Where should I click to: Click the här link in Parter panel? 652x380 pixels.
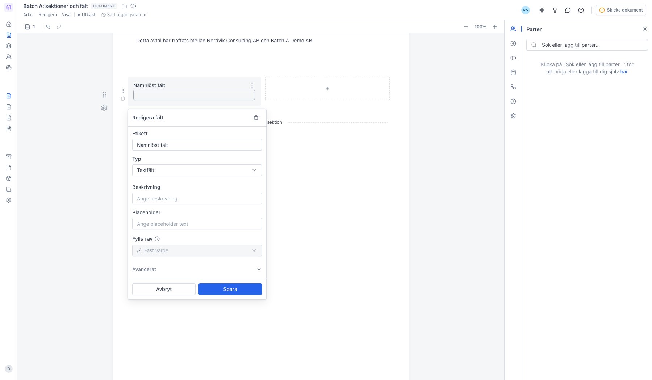click(624, 72)
